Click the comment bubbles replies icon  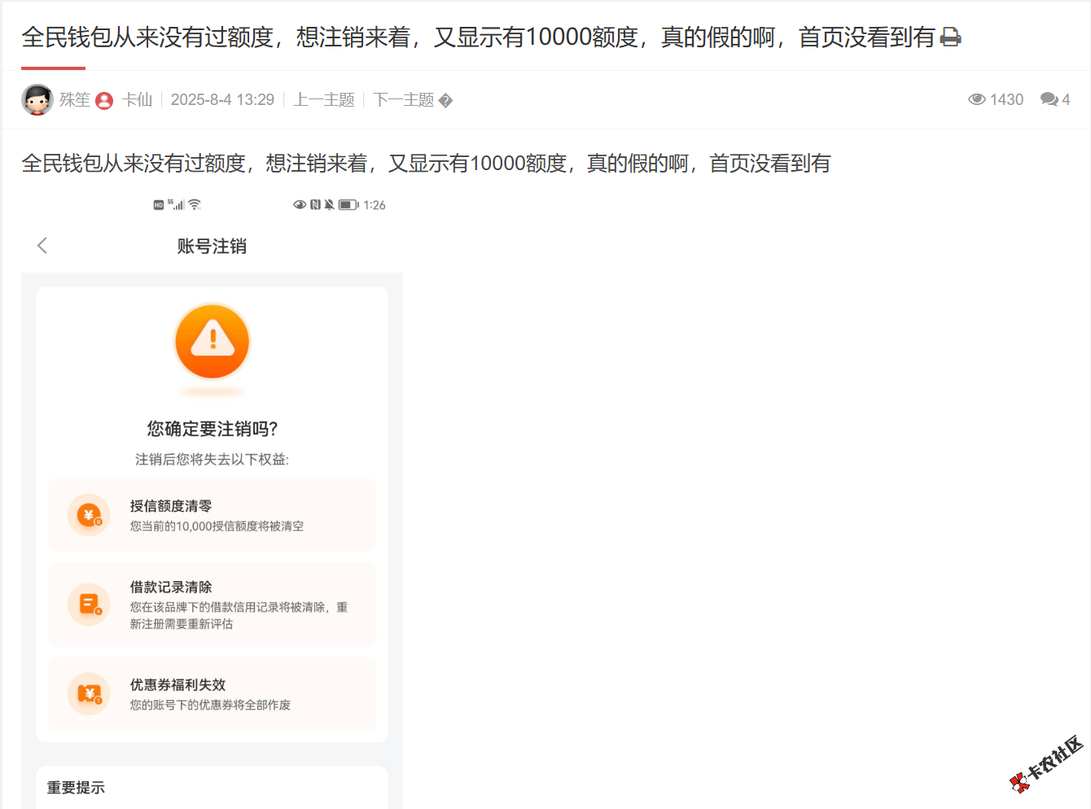[x=1049, y=99]
